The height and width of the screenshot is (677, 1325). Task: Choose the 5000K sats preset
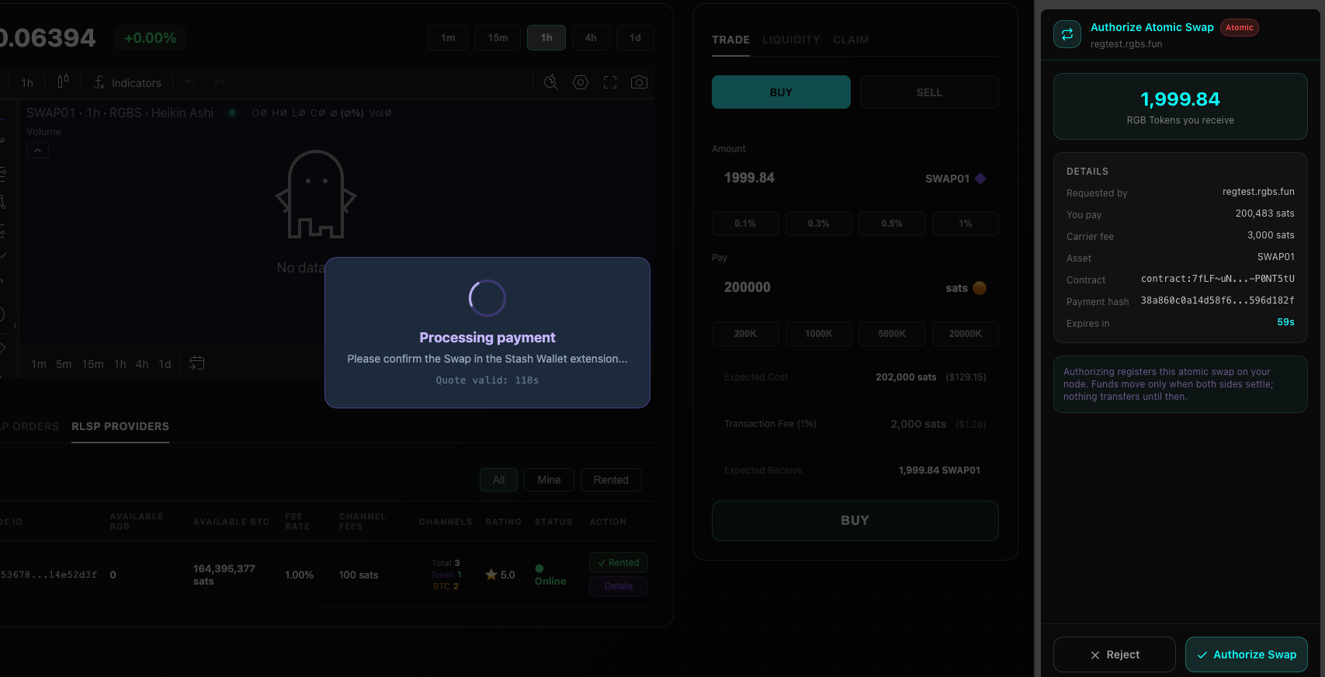892,334
